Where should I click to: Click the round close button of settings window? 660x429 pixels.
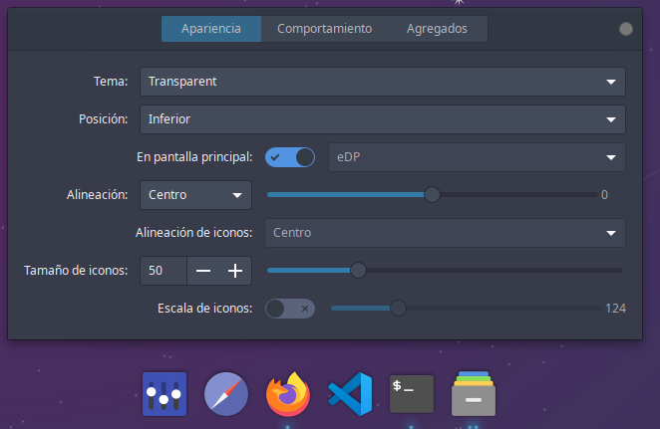626,29
